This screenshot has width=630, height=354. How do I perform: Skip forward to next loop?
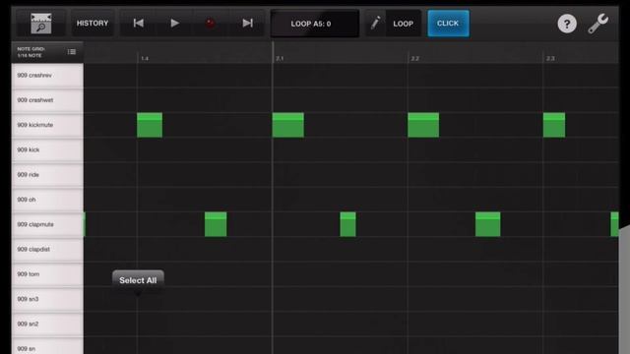247,24
